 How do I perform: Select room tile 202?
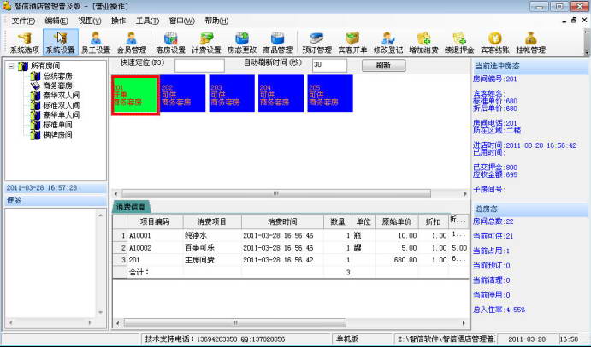tap(183, 93)
